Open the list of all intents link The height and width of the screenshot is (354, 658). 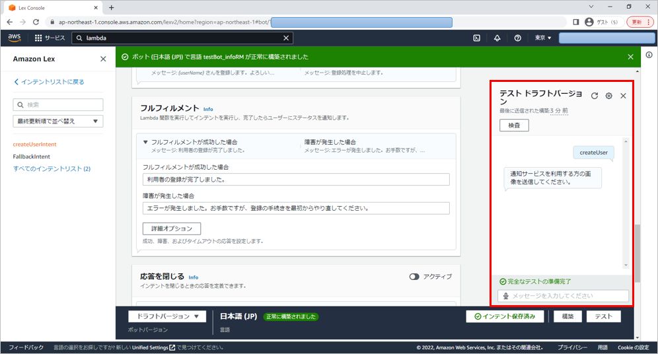coord(52,168)
